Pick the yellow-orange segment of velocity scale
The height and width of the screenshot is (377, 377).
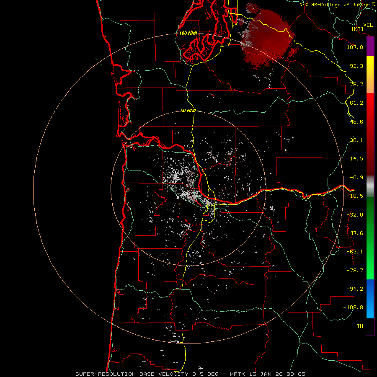(370, 75)
